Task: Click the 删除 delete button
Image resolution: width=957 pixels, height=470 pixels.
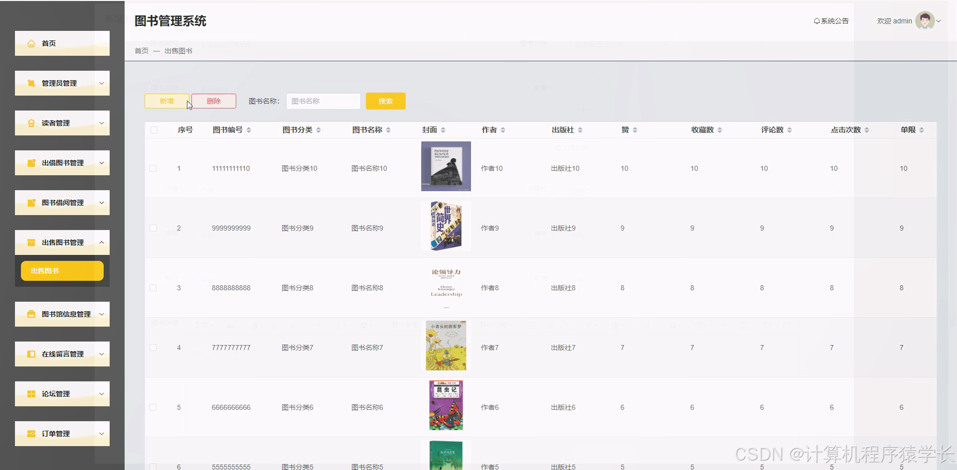Action: point(214,101)
